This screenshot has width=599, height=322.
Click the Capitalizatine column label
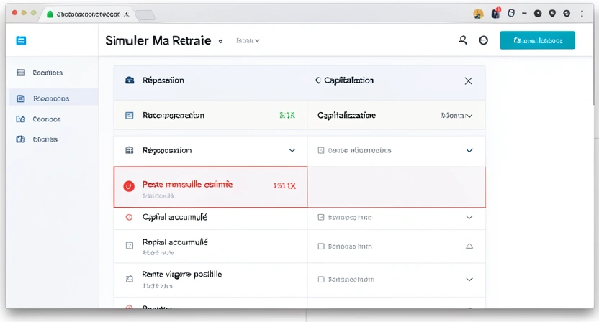coord(346,115)
